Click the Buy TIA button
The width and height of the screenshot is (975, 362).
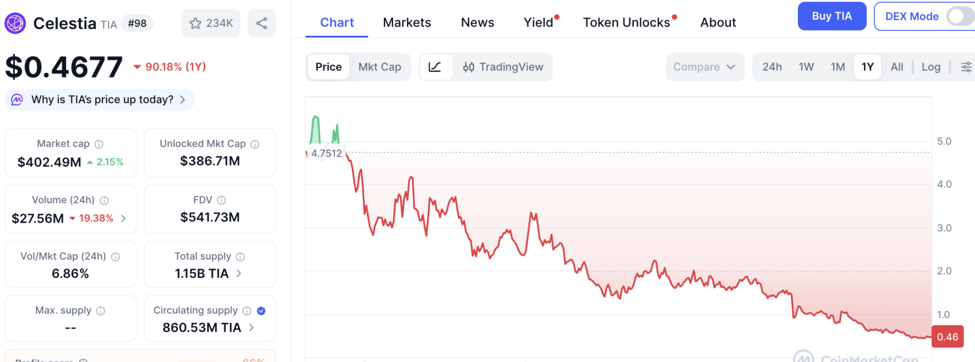click(x=831, y=16)
